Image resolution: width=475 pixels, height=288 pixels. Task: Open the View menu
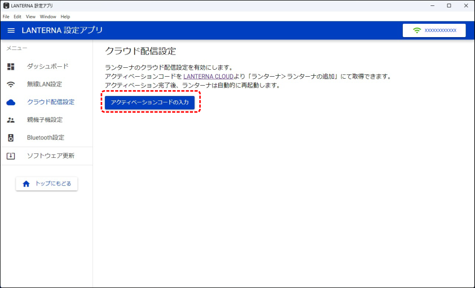click(31, 17)
